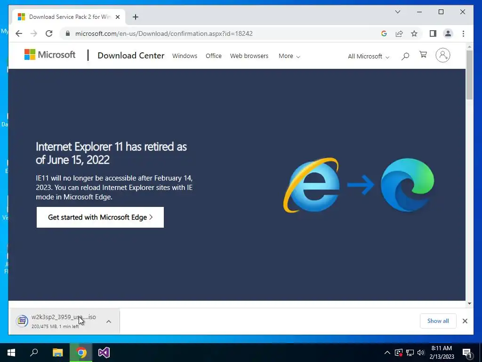Click the Microsoft logo

50,55
